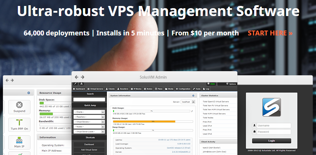Collapse the left client window panel
This screenshot has width=316, height=155.
tap(29, 93)
